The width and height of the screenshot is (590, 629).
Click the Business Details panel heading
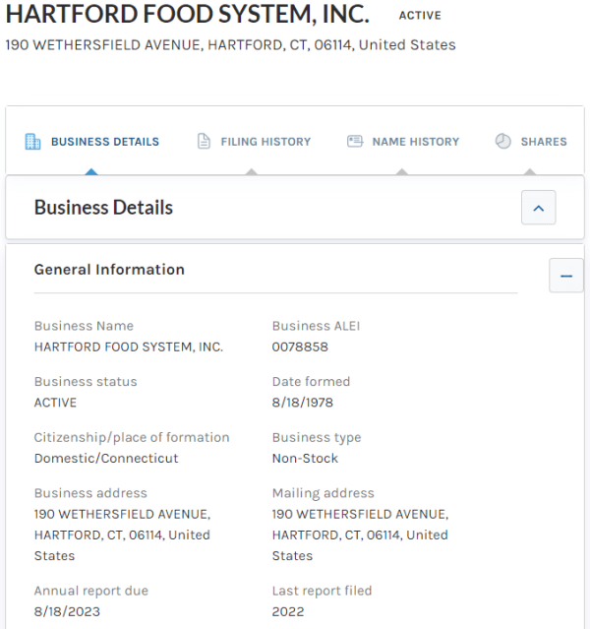[x=103, y=208]
